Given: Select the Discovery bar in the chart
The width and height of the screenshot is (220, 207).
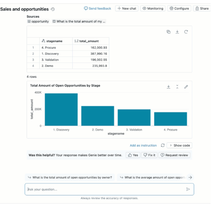Looking at the screenshot, I should (x=61, y=110).
